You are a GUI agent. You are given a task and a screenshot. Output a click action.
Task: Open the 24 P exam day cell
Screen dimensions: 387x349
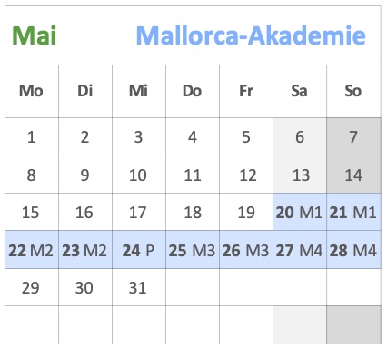click(x=139, y=250)
